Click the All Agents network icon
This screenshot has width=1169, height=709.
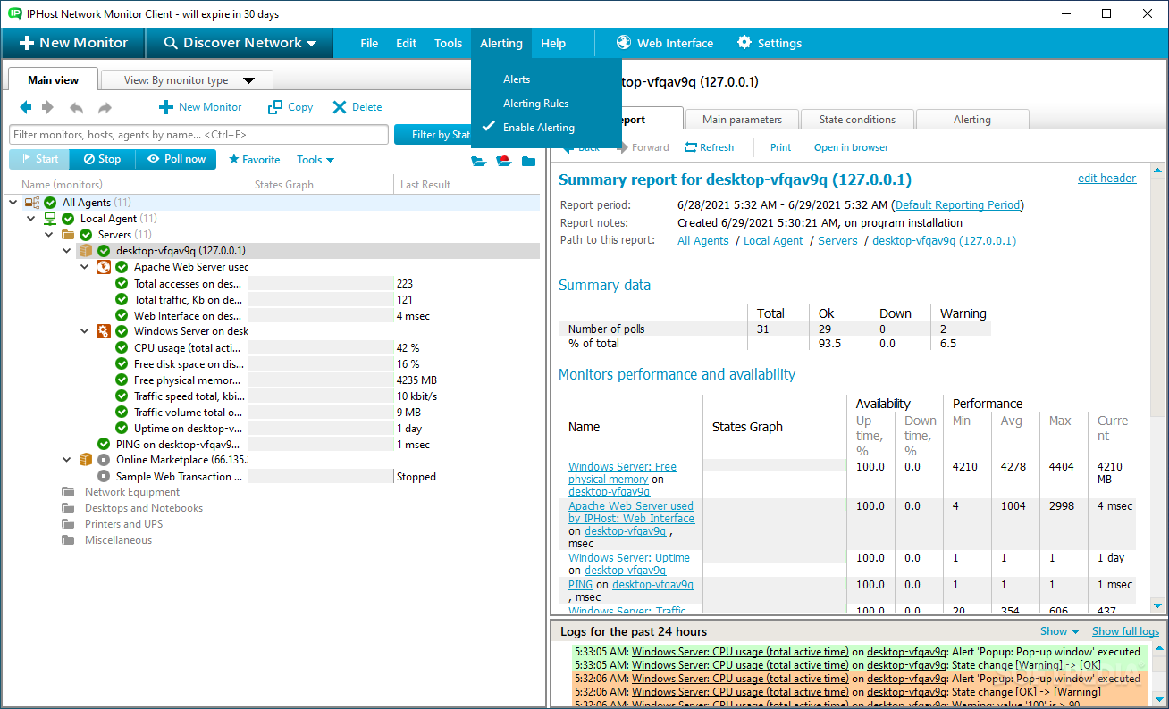click(32, 203)
